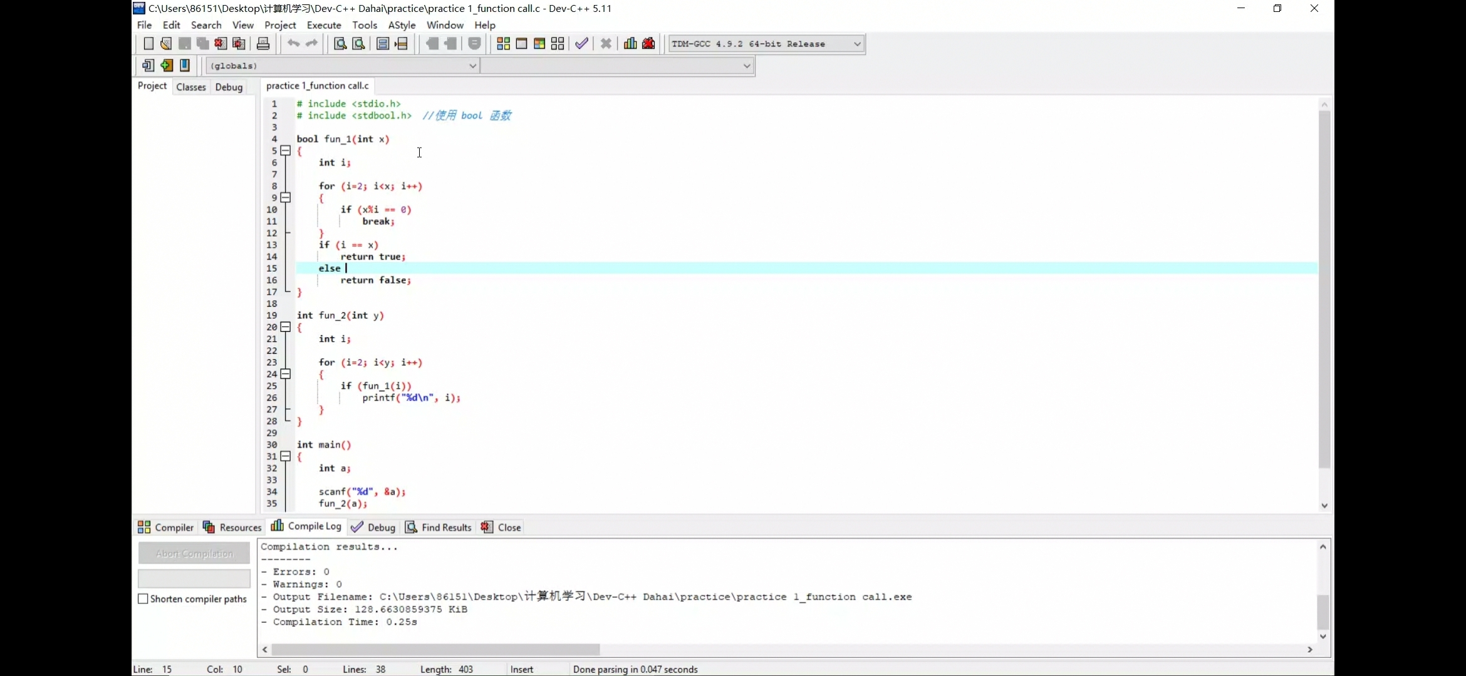The width and height of the screenshot is (1466, 676).
Task: Click 'Done parsing in 0.047 seconds' status text
Action: click(635, 669)
